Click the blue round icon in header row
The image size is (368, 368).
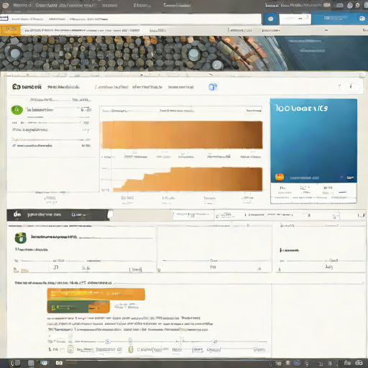pos(213,87)
